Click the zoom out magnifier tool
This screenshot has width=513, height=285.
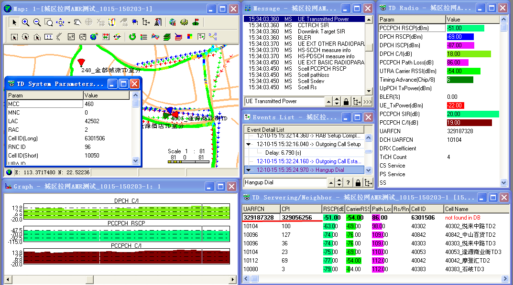point(36,22)
